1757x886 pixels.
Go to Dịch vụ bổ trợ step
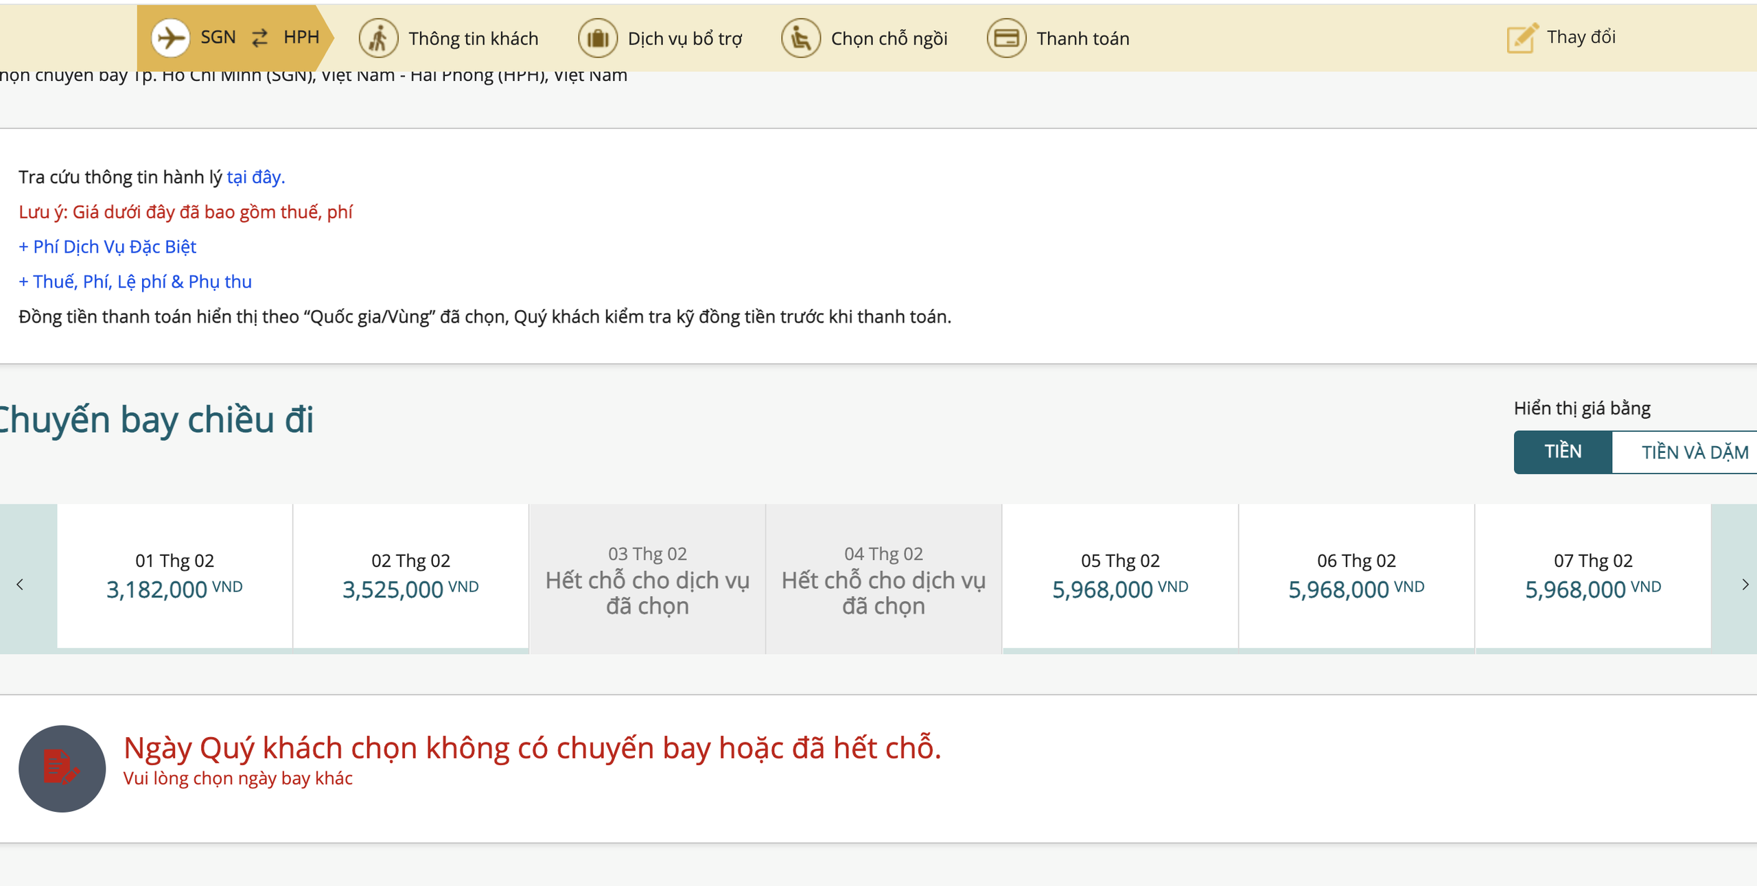click(685, 38)
